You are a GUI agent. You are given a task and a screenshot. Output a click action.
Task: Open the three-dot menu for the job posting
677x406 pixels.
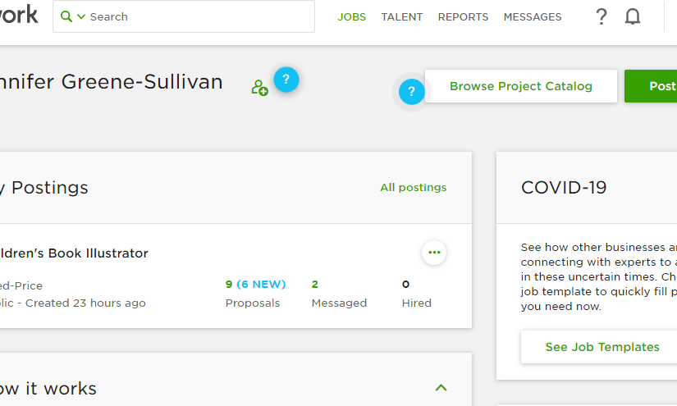click(x=434, y=253)
